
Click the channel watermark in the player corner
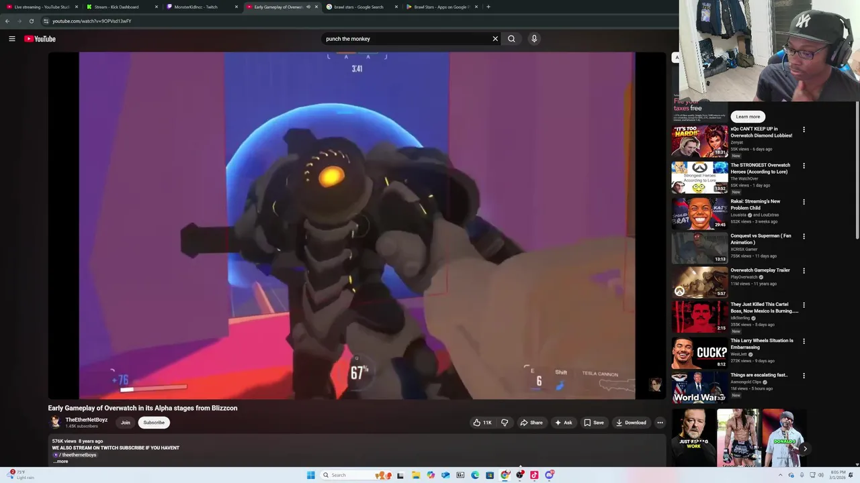click(x=655, y=384)
